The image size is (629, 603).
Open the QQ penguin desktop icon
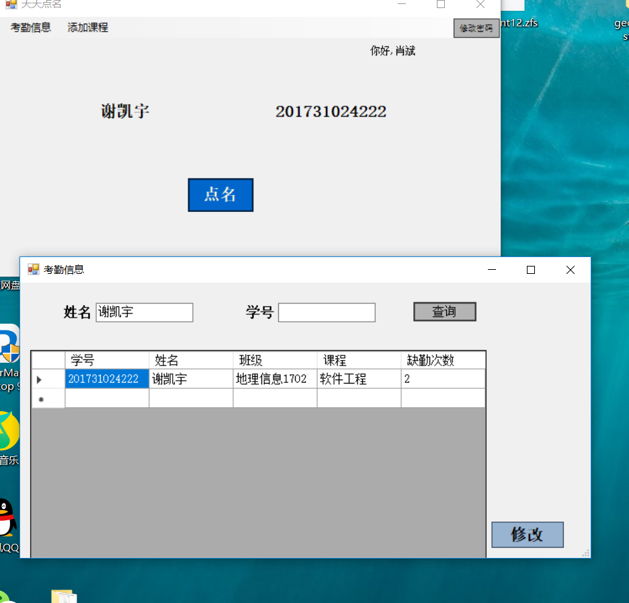[8, 518]
